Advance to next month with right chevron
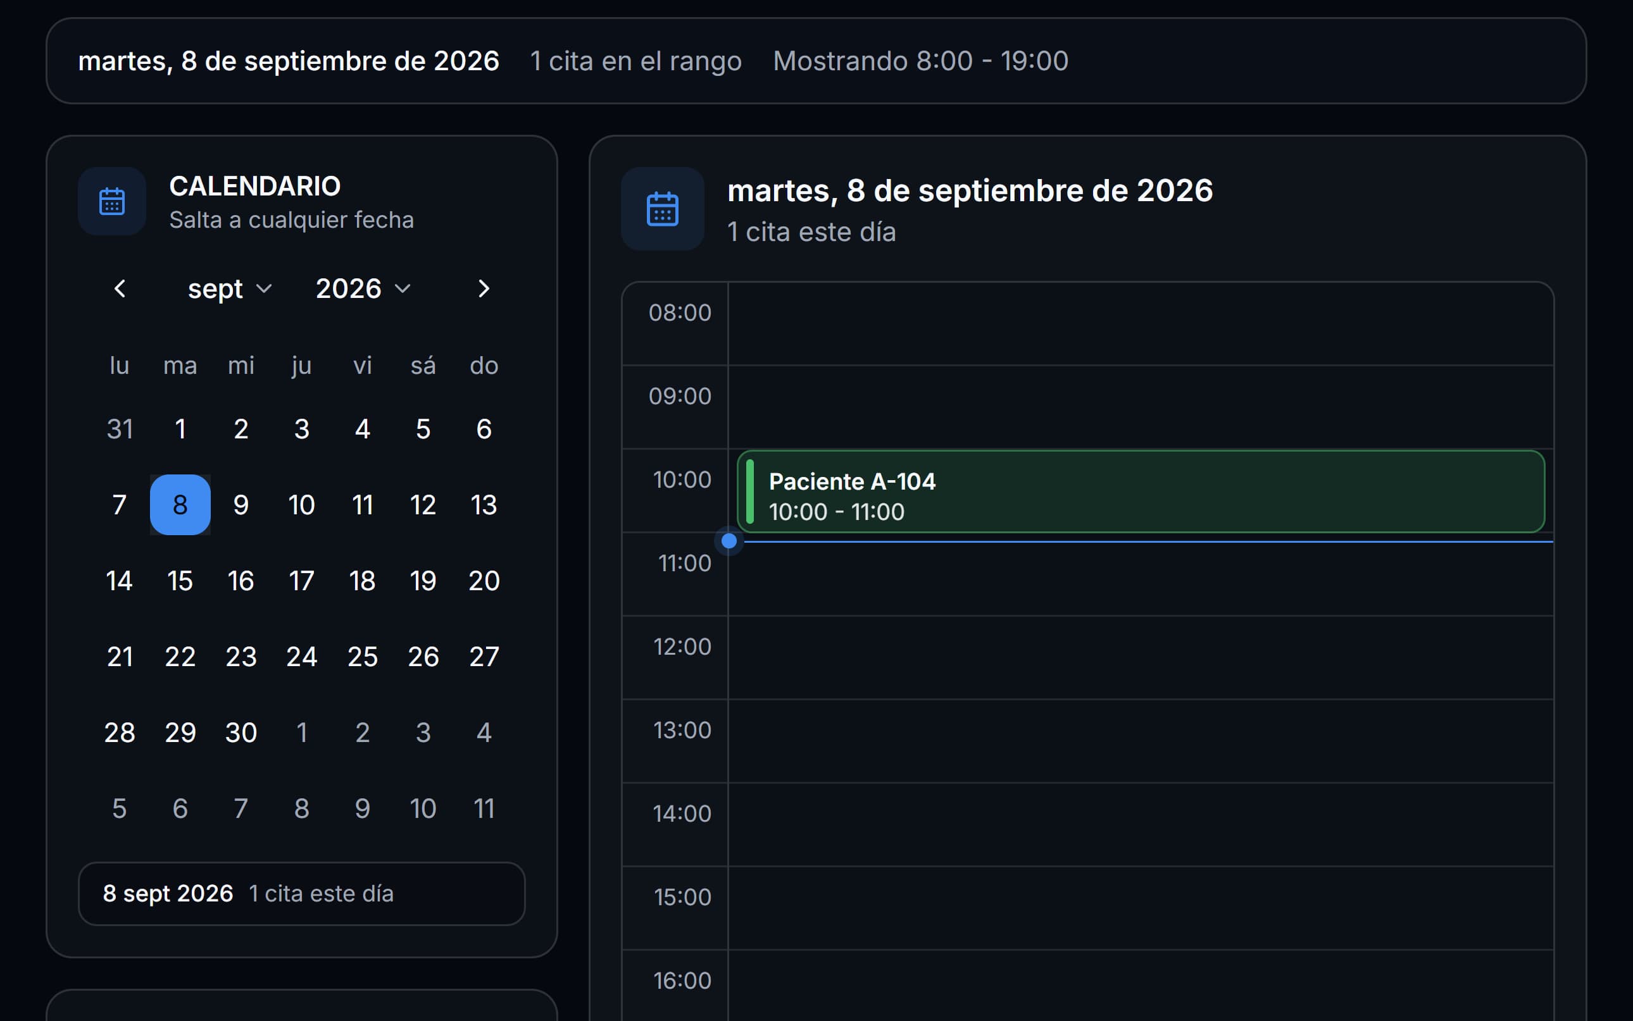 pyautogui.click(x=484, y=289)
